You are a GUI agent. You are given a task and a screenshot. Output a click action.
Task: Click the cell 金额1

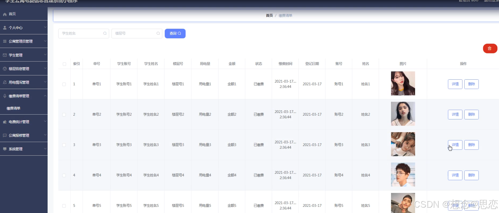232,84
